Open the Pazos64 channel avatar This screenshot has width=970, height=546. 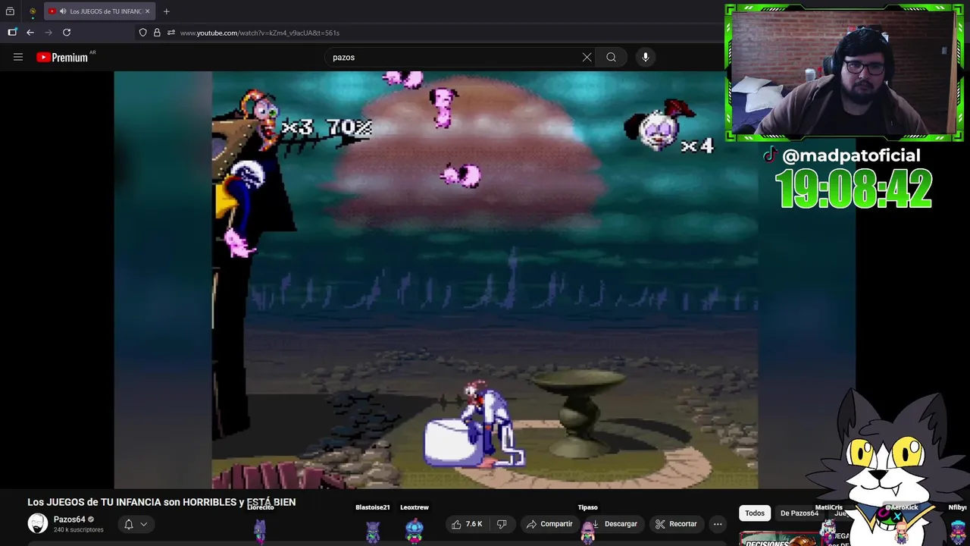point(38,523)
